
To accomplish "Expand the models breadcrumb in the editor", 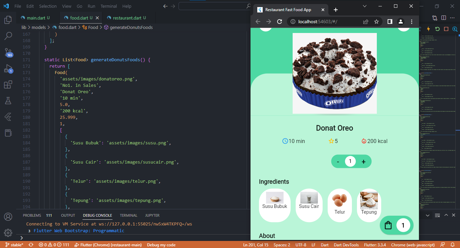I will [39, 27].
